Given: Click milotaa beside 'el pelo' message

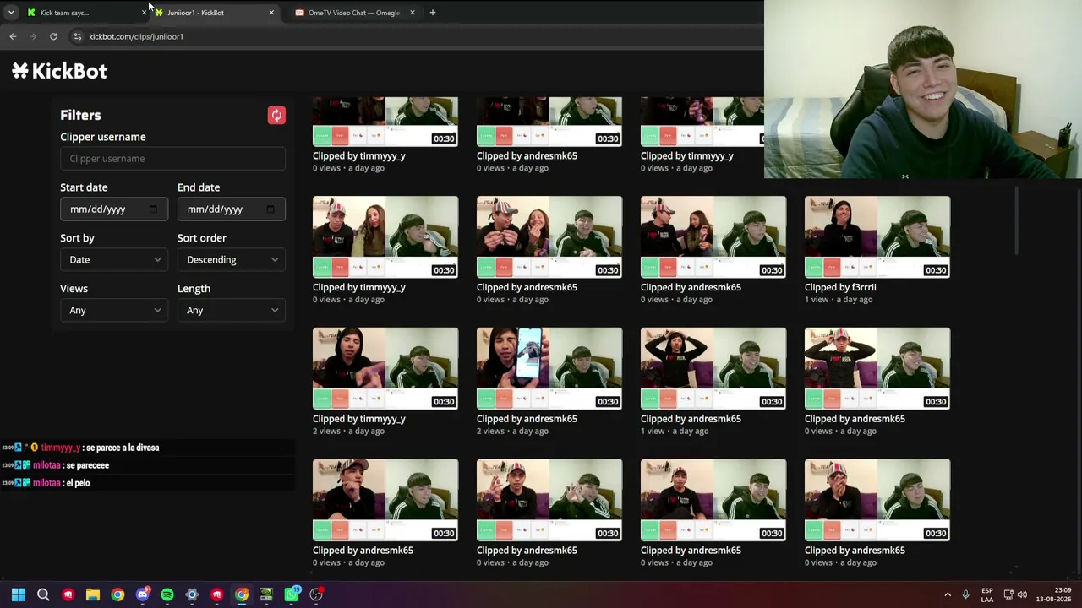Looking at the screenshot, I should tap(46, 483).
